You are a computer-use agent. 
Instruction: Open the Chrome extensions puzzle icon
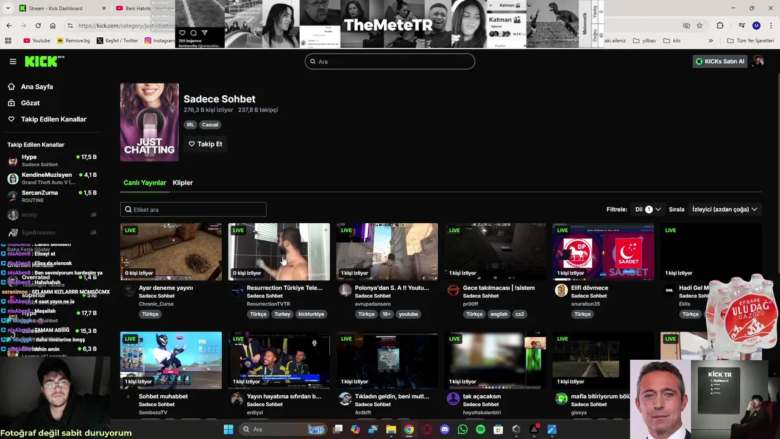(720, 26)
